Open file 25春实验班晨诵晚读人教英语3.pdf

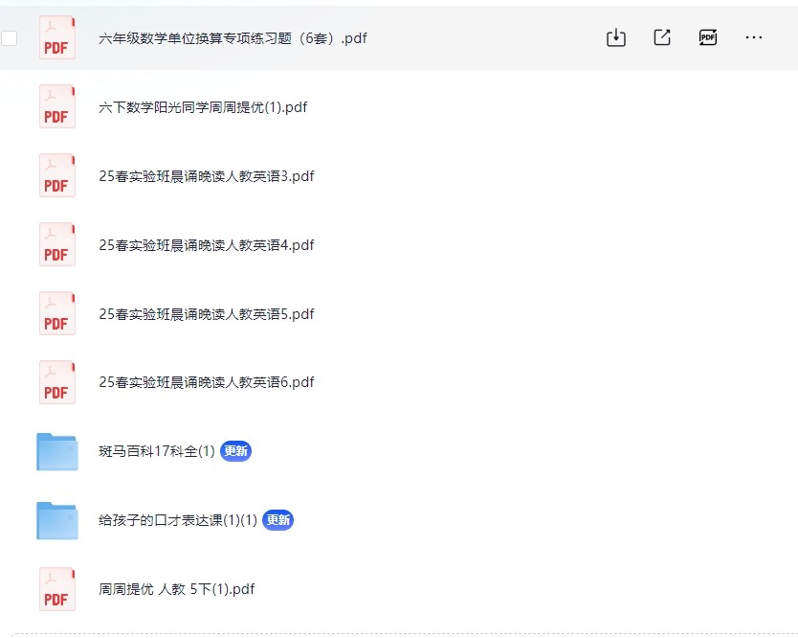click(x=207, y=176)
